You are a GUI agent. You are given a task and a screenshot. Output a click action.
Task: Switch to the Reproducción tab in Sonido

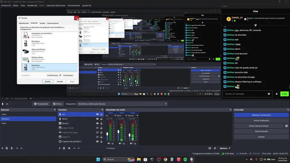24,23
